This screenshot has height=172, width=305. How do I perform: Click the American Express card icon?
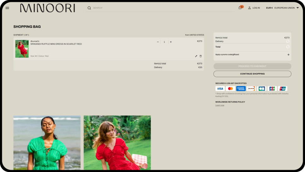click(241, 89)
